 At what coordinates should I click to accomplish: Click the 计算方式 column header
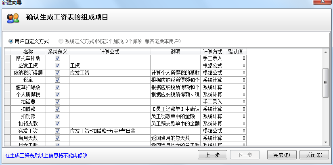(x=212, y=52)
